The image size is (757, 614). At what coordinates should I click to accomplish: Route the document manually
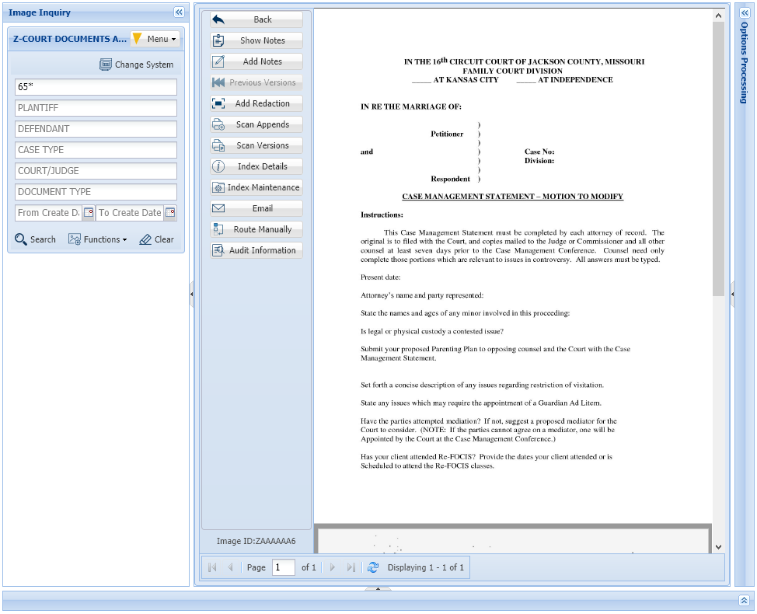(256, 229)
